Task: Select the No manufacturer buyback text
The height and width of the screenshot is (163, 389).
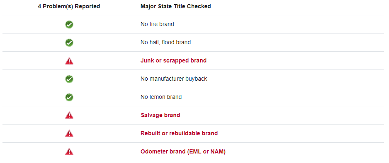Action: tap(174, 79)
